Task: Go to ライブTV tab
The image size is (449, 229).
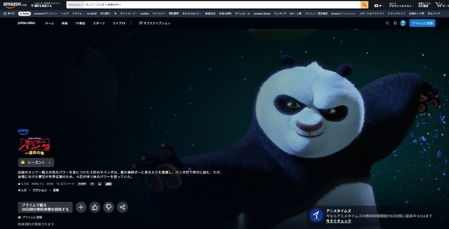Action: point(119,23)
